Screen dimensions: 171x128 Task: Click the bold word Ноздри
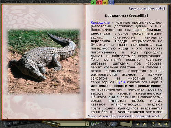pyautogui.click(x=121, y=41)
